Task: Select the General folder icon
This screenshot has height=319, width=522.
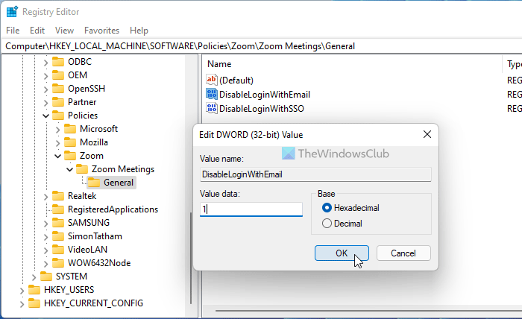Action: (94, 183)
